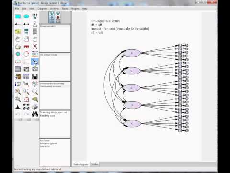Screen dimensions: 230x173
Task: Open the select data files tool
Action: (18, 69)
